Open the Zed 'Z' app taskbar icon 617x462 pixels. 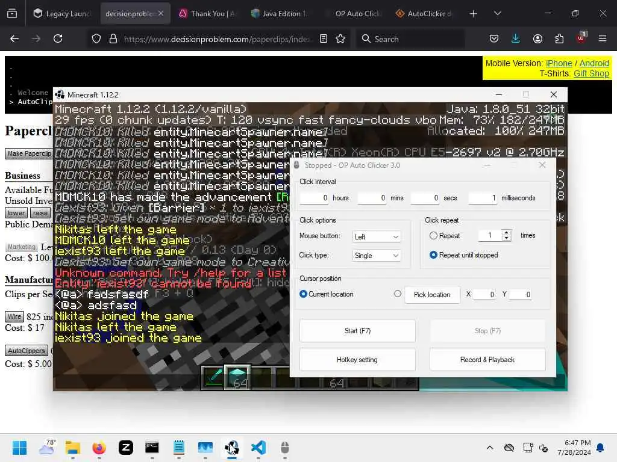(126, 448)
